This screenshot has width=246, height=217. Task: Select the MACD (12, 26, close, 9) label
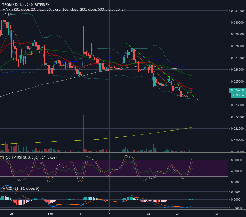21,189
